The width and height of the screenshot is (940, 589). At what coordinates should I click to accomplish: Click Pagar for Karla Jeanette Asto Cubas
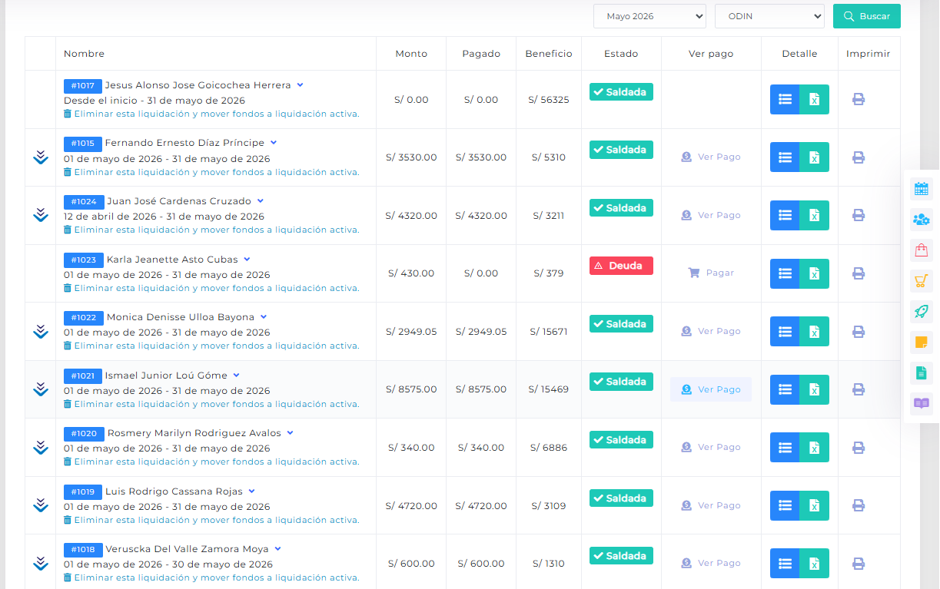pyautogui.click(x=711, y=273)
